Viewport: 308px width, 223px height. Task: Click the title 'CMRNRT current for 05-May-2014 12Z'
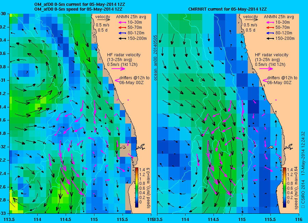point(228,9)
